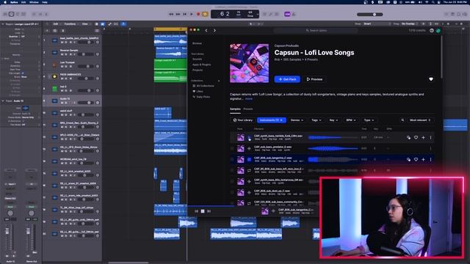Mute the Audio 12 track

[62, 103]
